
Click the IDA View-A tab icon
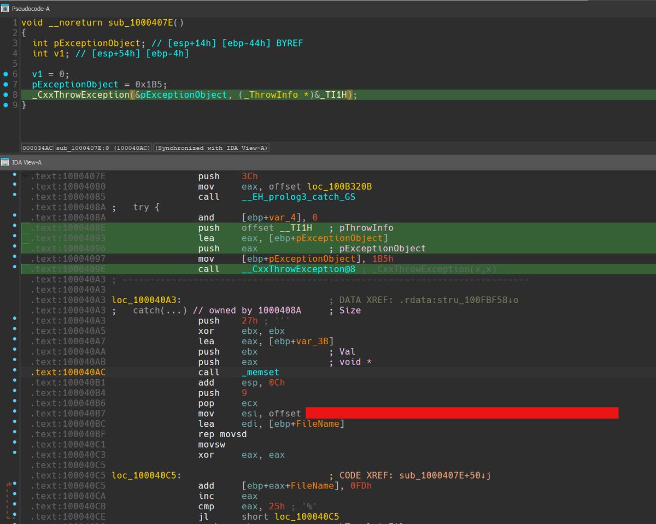point(5,162)
